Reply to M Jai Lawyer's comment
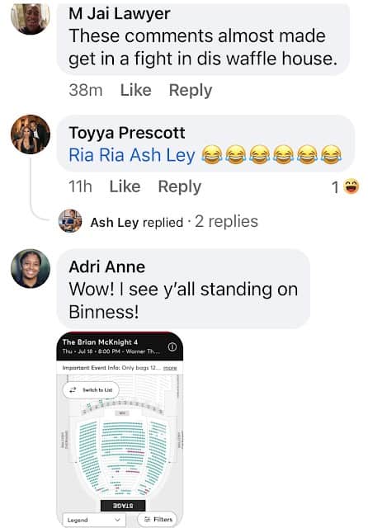Screen dimensions: 368x528 coord(191,90)
